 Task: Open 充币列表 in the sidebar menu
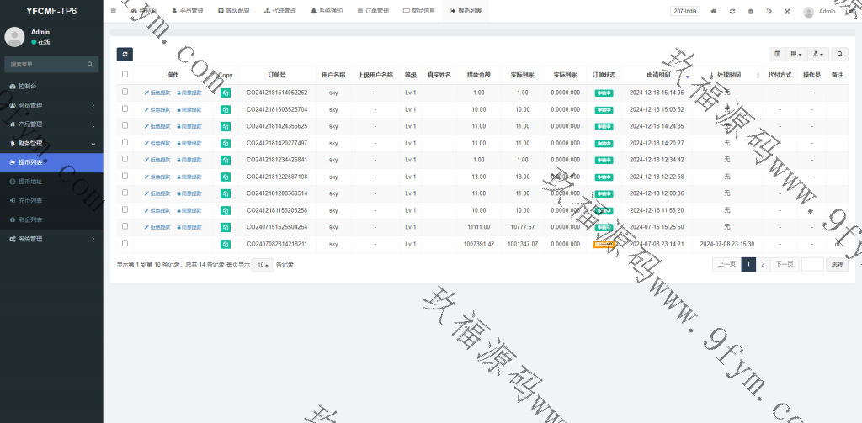click(x=30, y=200)
